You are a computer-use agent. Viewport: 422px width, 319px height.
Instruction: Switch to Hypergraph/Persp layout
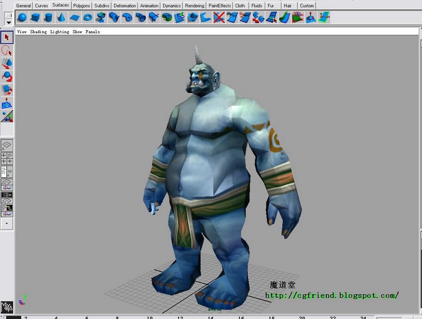tap(7, 197)
